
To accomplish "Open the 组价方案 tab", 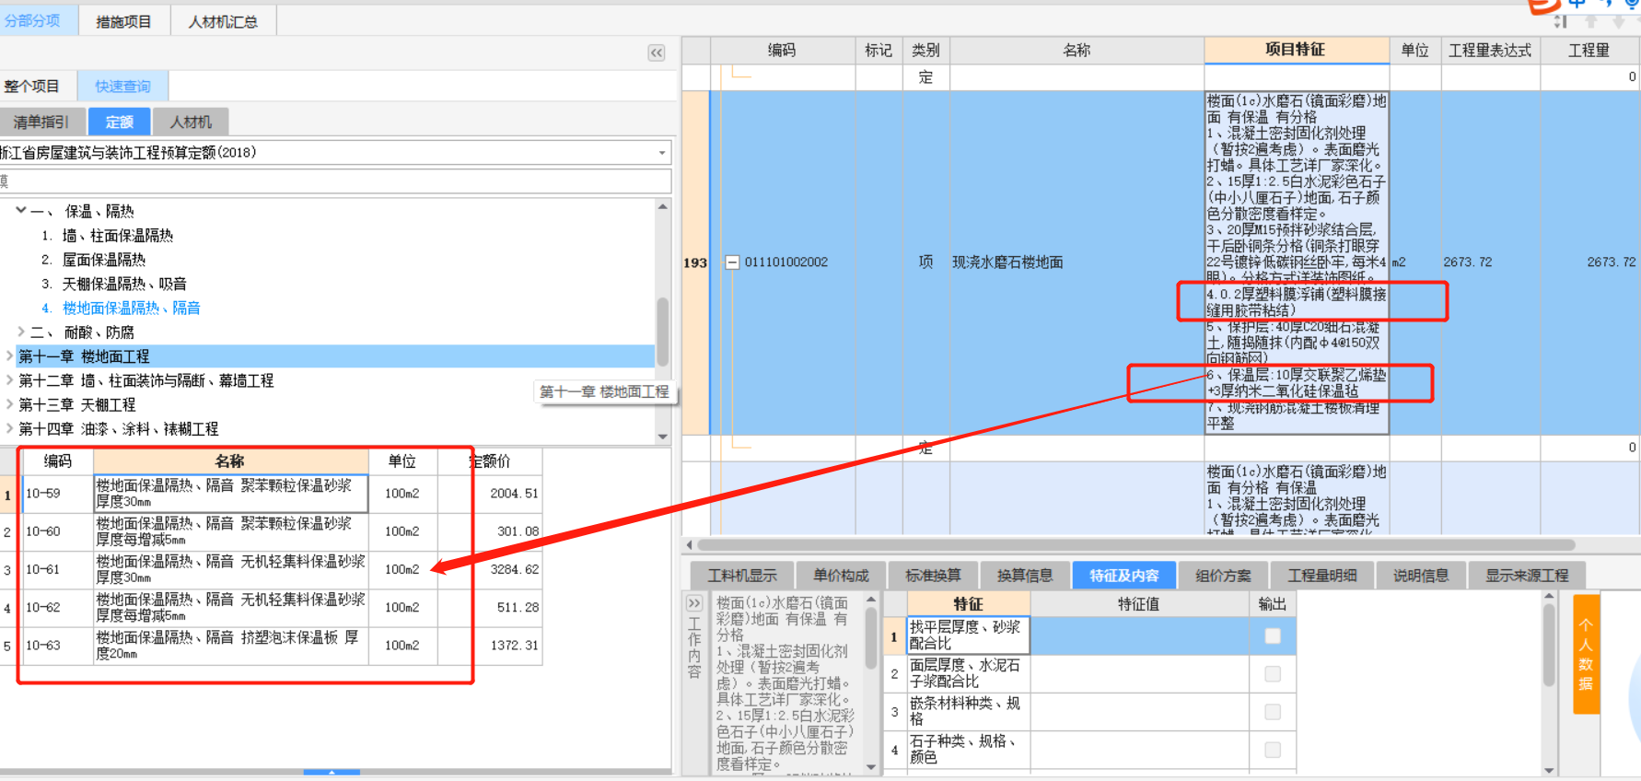I will point(1223,576).
